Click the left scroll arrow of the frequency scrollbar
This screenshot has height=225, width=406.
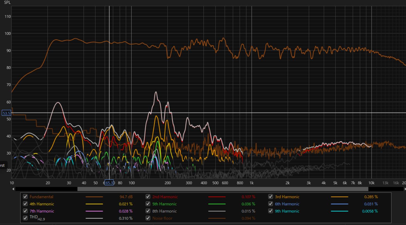click(13, 189)
